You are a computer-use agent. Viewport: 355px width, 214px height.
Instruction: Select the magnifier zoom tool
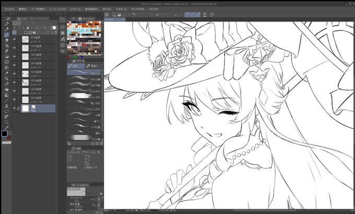[7, 122]
